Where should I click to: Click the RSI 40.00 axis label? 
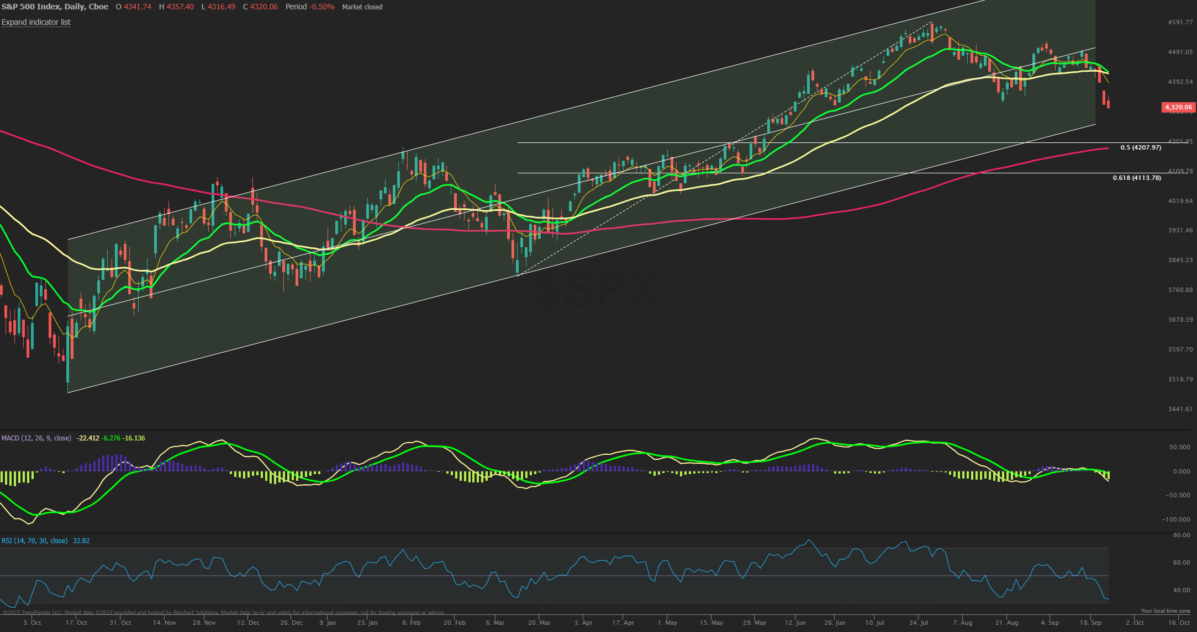pos(1182,590)
